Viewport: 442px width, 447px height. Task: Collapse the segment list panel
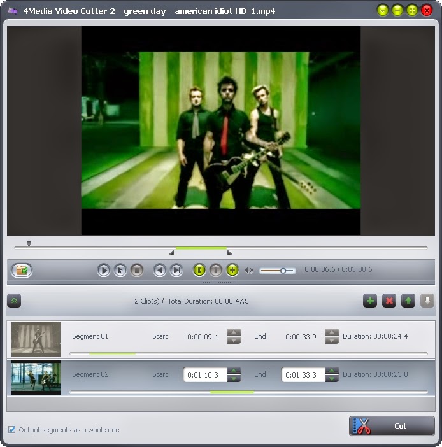coord(14,301)
